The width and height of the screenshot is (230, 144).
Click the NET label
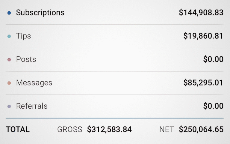(x=167, y=130)
